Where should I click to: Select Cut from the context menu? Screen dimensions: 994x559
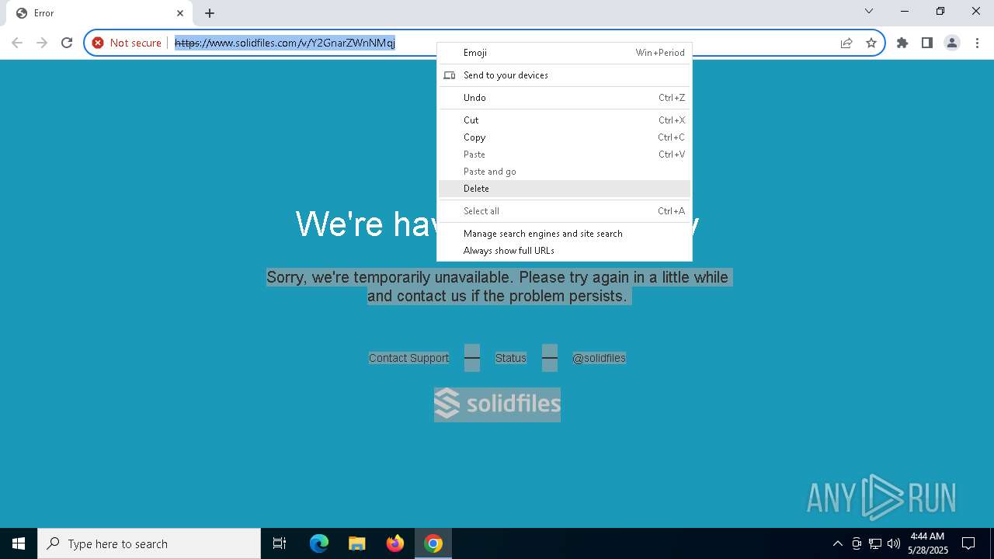565,120
